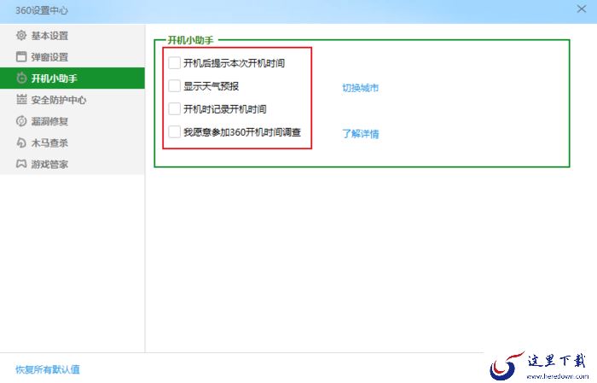This screenshot has height=383, width=597.
Task: Click the 切换城市 link
Action: click(x=360, y=88)
